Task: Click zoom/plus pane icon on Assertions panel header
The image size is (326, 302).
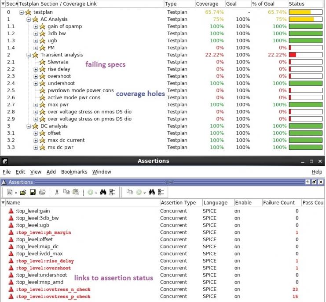Action: [x=308, y=182]
